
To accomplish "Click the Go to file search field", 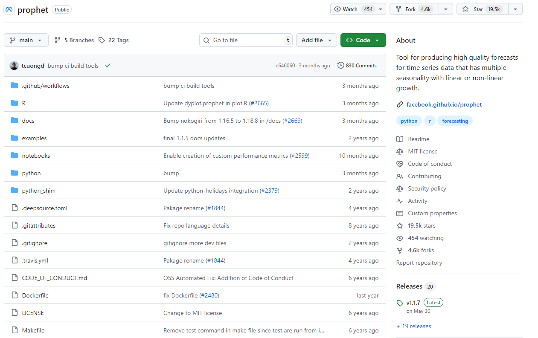I will coord(246,40).
